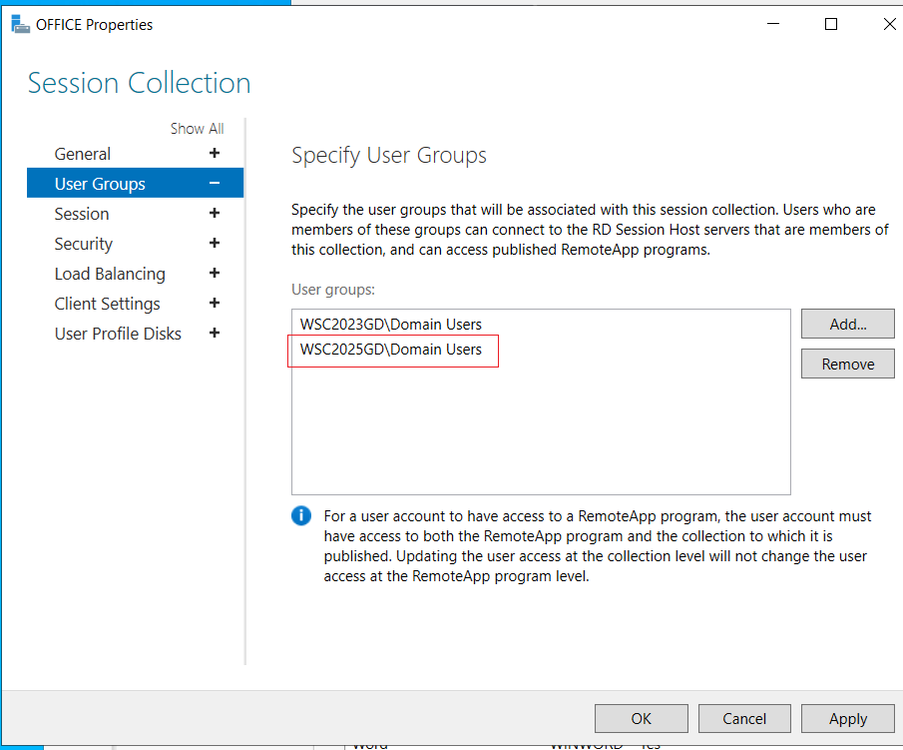Screen dimensions: 903x750
Task: Expand Load Balancing plus icon
Action: point(215,274)
